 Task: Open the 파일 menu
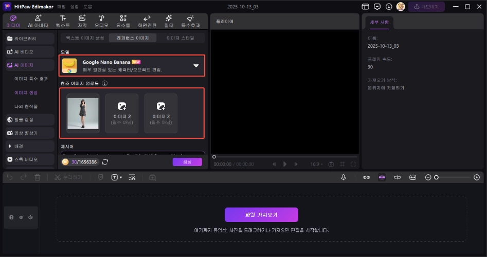pyautogui.click(x=61, y=7)
